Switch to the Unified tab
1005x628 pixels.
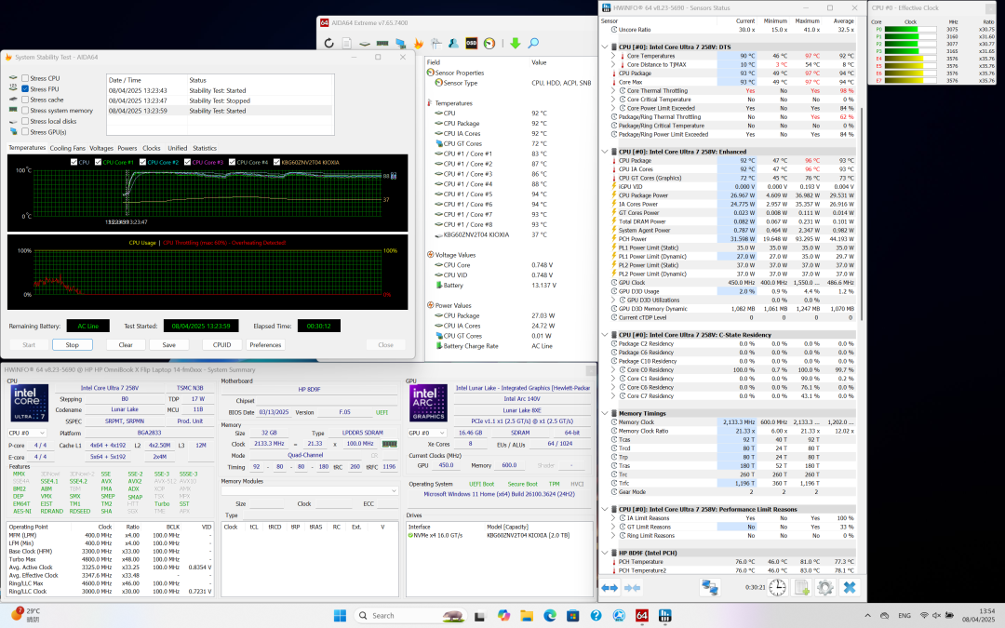click(x=178, y=148)
